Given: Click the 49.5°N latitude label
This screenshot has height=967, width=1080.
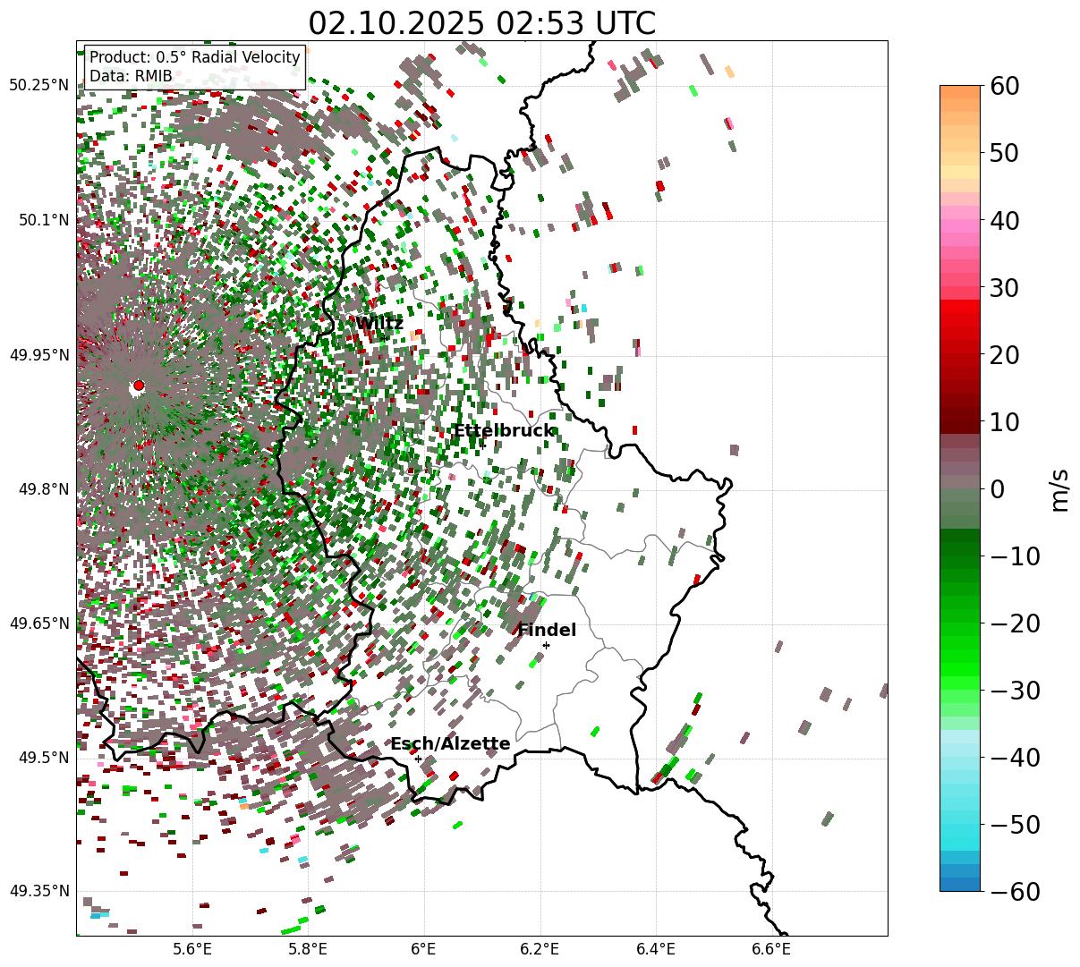Looking at the screenshot, I should coord(43,758).
